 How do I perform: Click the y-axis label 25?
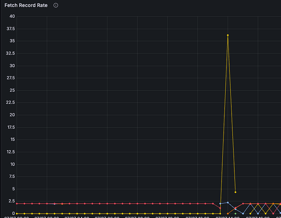[x=12, y=90]
